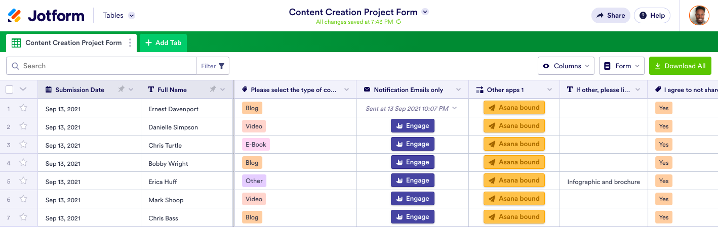Click the orange Blog tag for Ernest Davenport

(252, 108)
